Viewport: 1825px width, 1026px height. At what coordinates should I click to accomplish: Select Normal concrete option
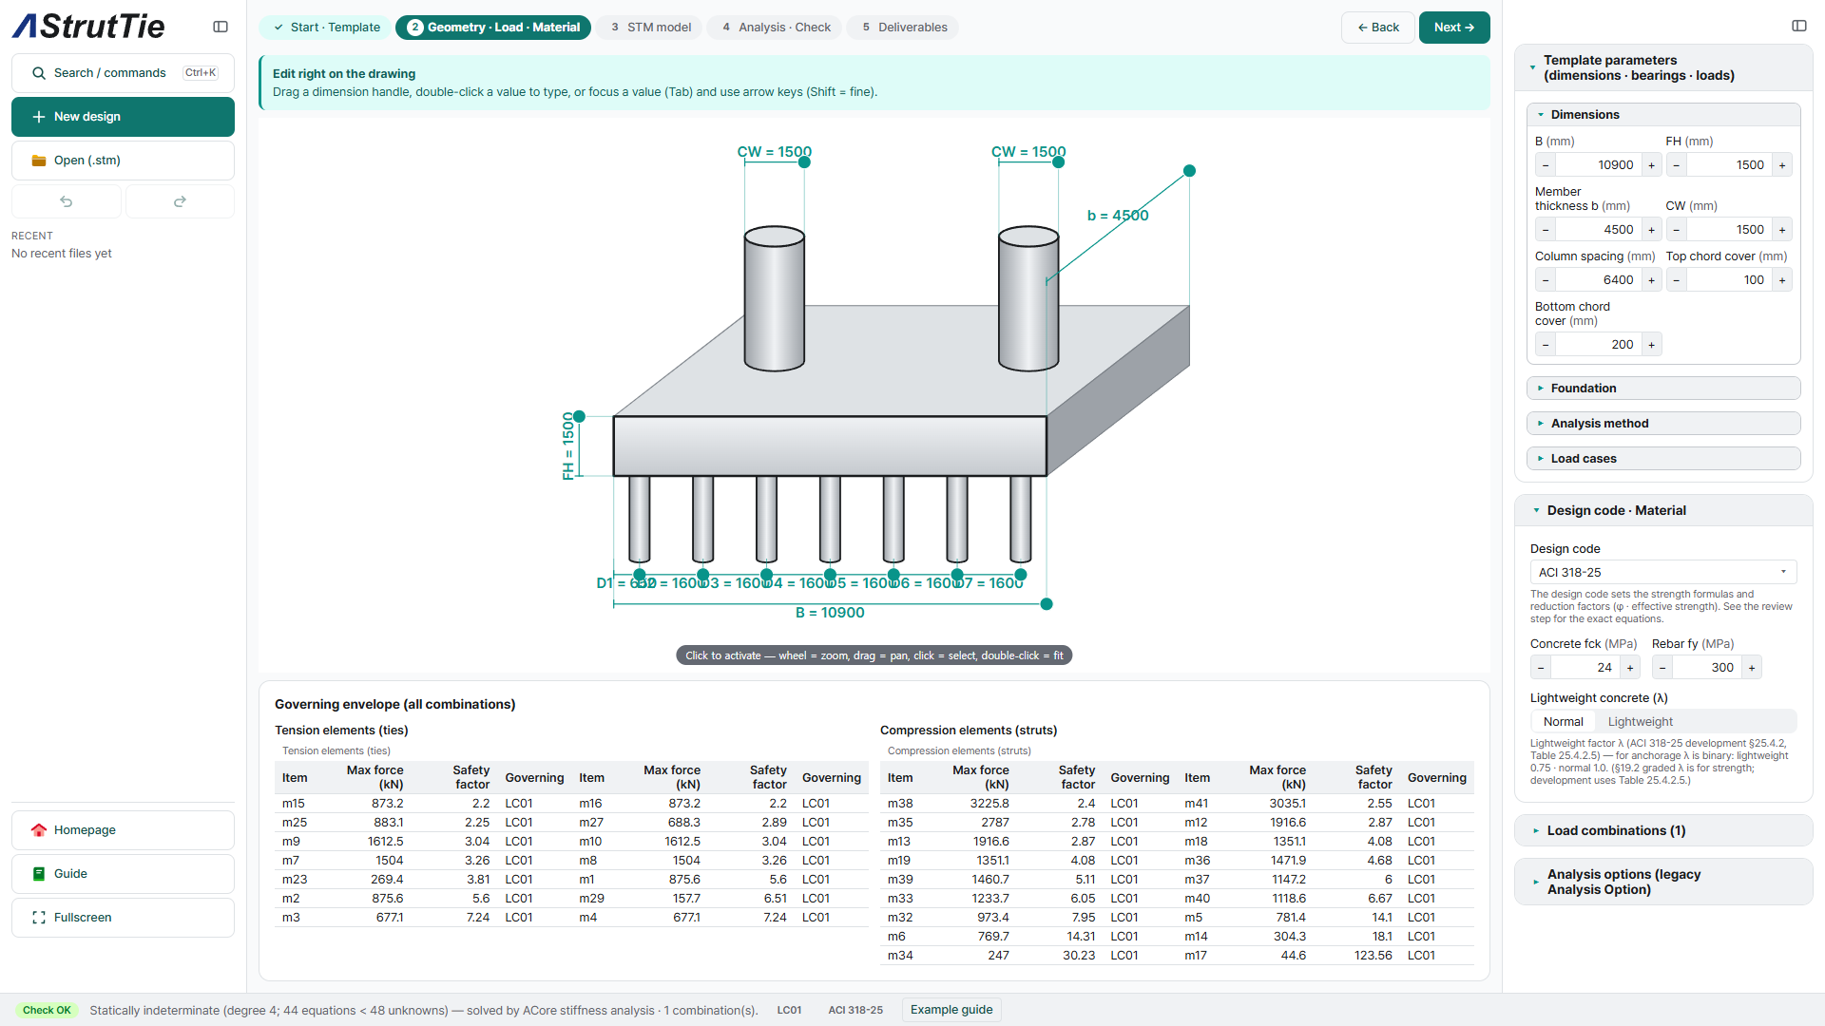1563,722
